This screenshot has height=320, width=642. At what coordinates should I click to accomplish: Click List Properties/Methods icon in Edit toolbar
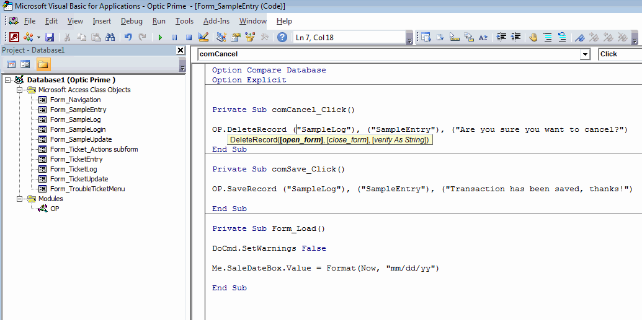click(426, 37)
